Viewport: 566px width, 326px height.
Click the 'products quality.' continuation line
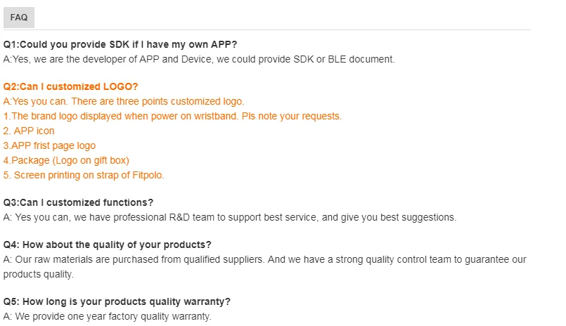38,274
